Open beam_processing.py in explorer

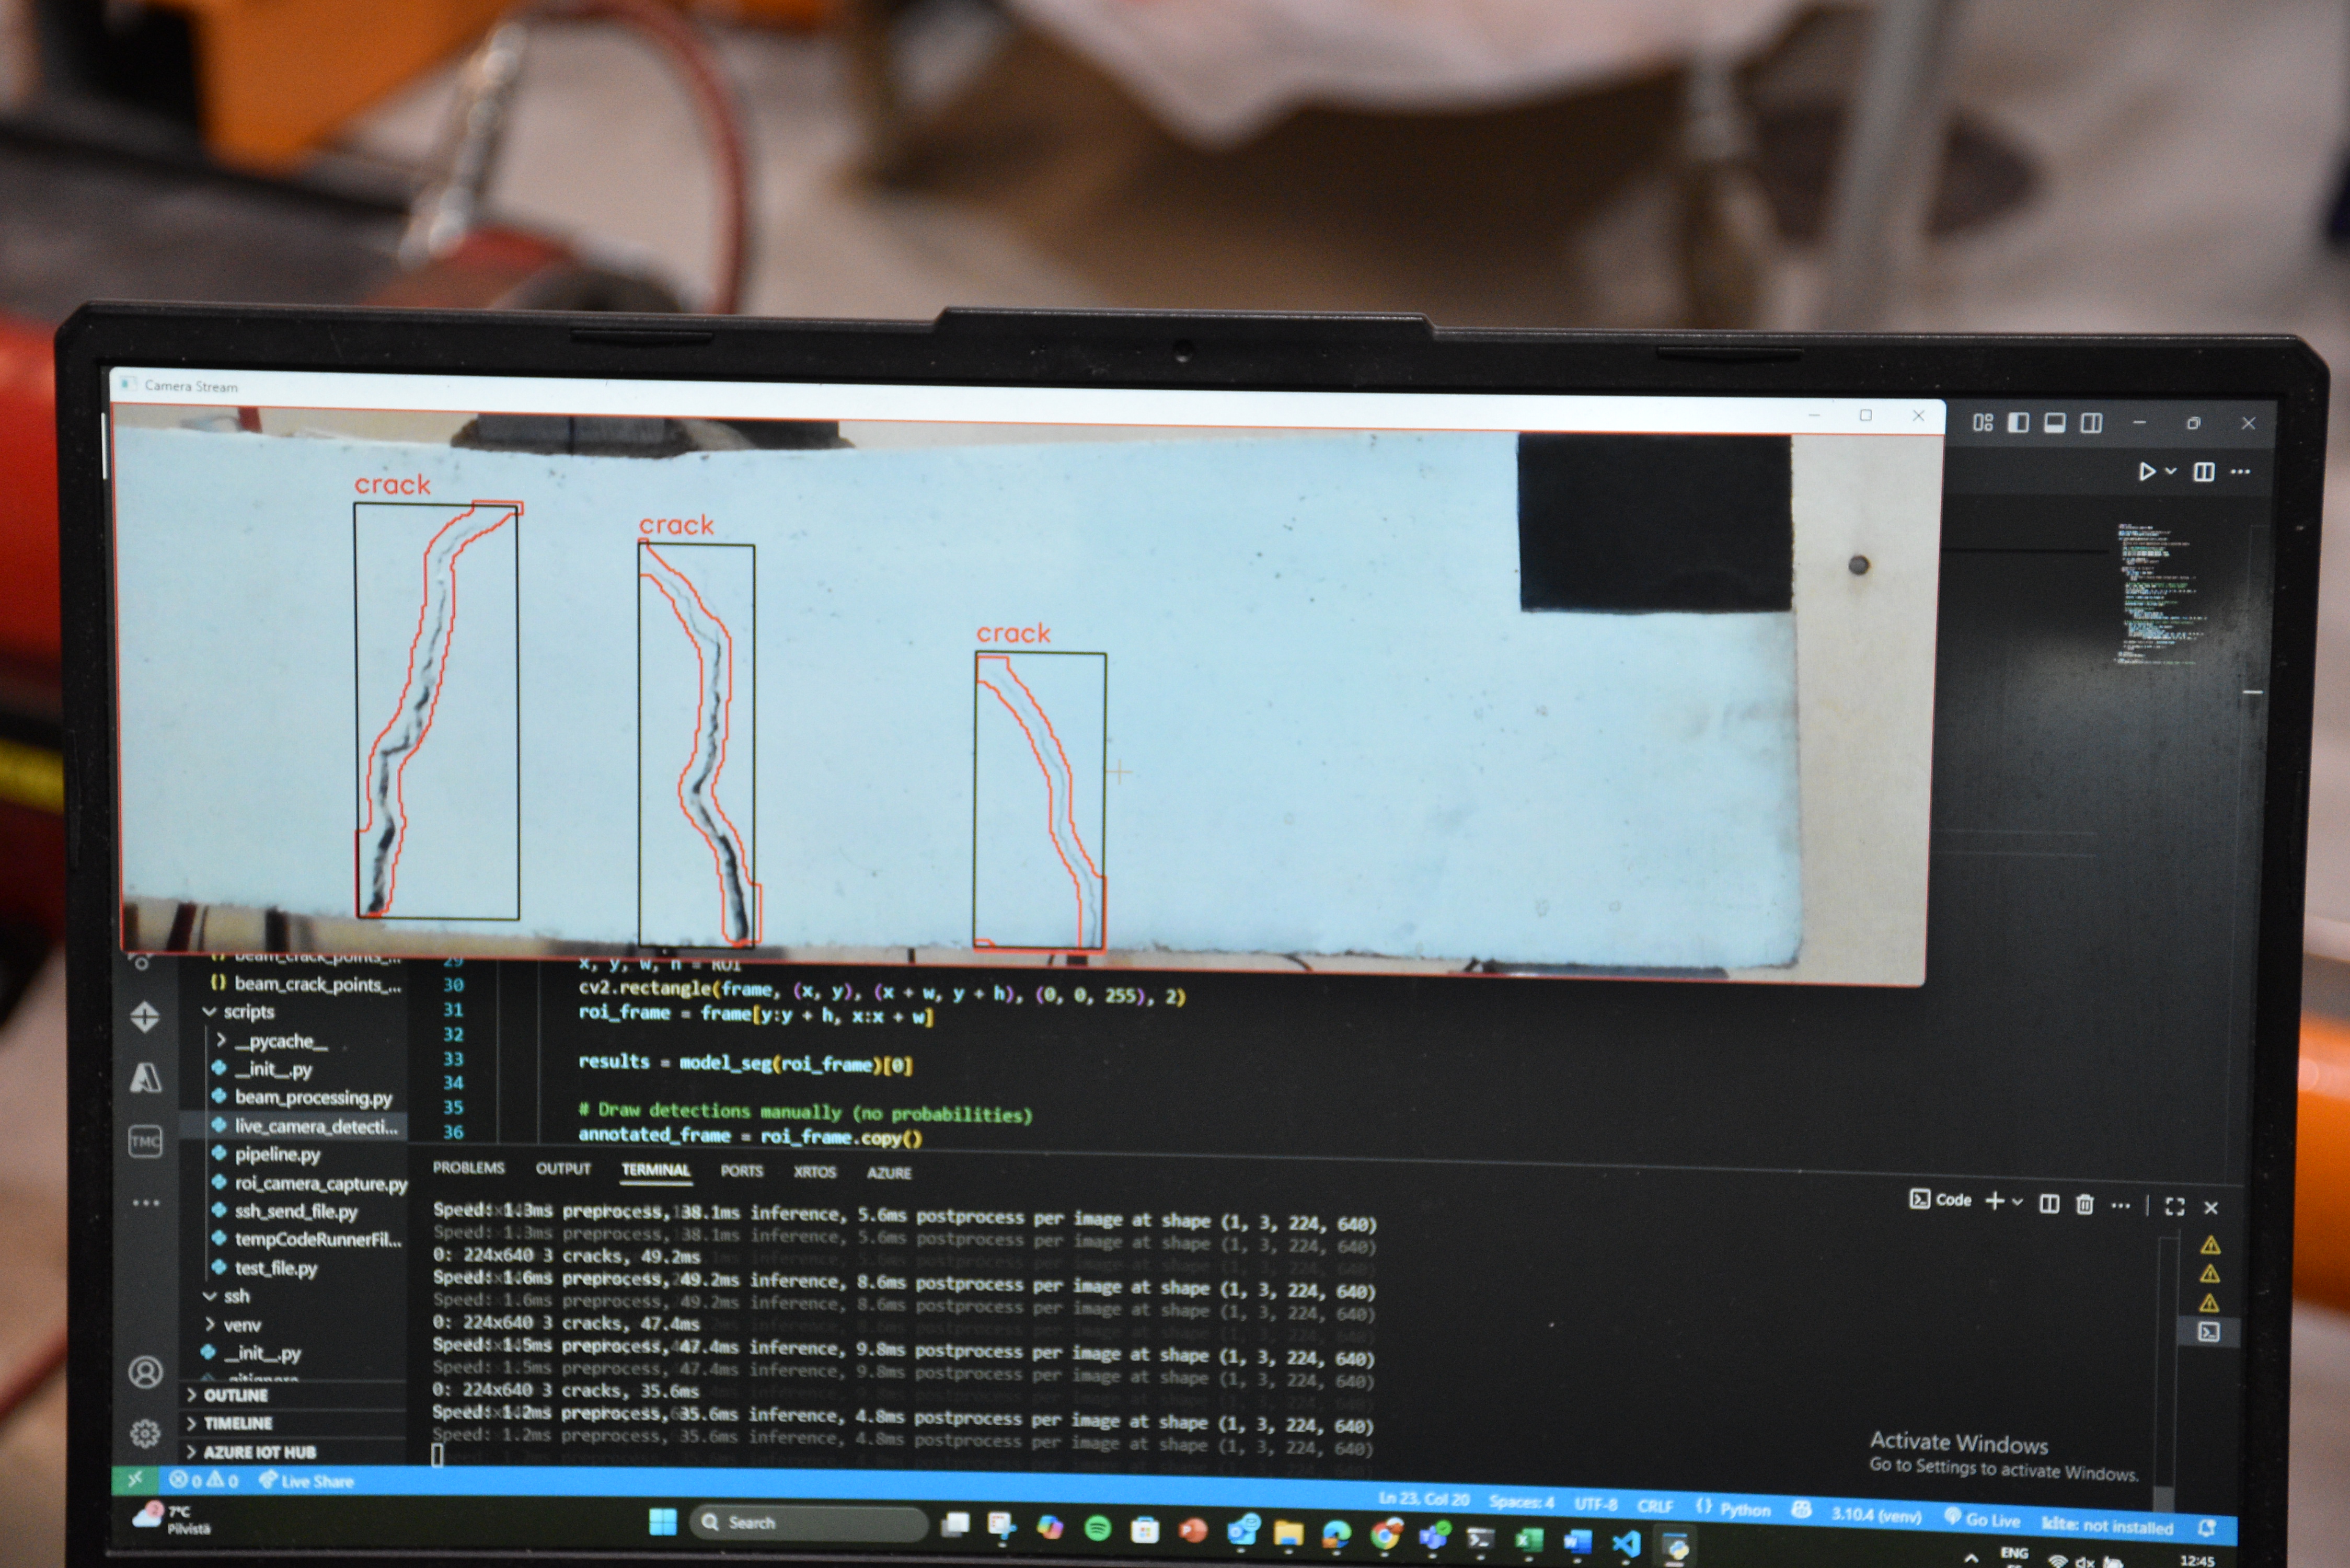(x=312, y=1097)
